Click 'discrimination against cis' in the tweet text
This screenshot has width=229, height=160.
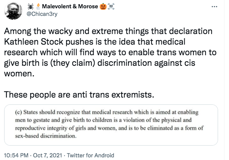tap(146, 63)
